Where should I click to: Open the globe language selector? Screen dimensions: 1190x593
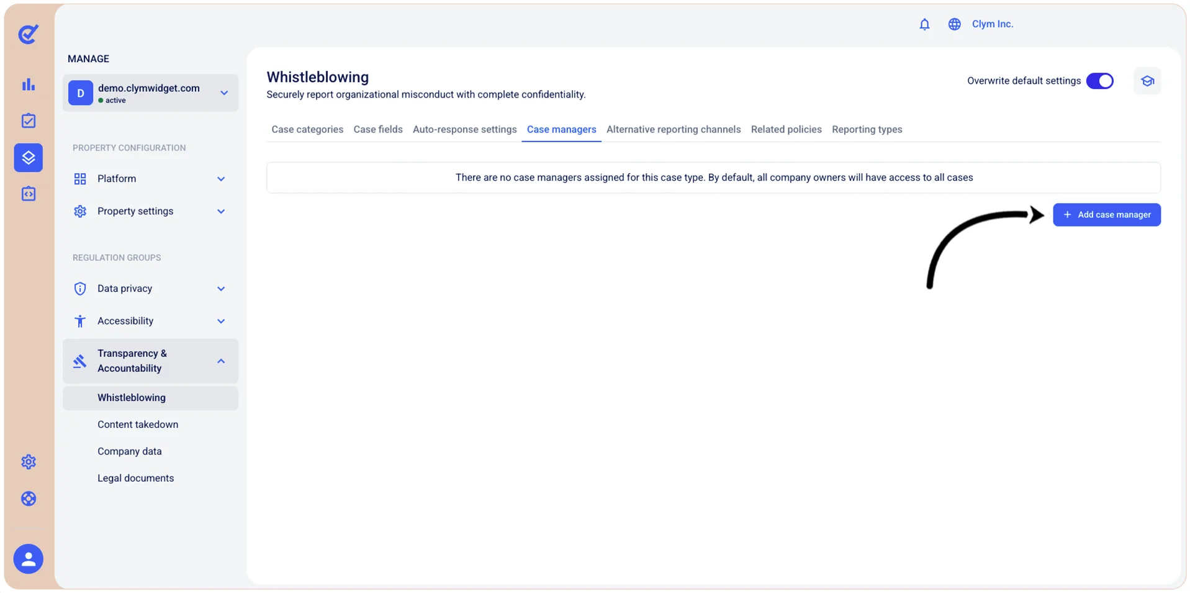pyautogui.click(x=954, y=24)
